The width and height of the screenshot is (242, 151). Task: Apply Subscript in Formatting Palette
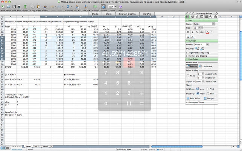[193, 37]
